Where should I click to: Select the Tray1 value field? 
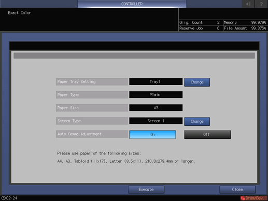[156, 82]
